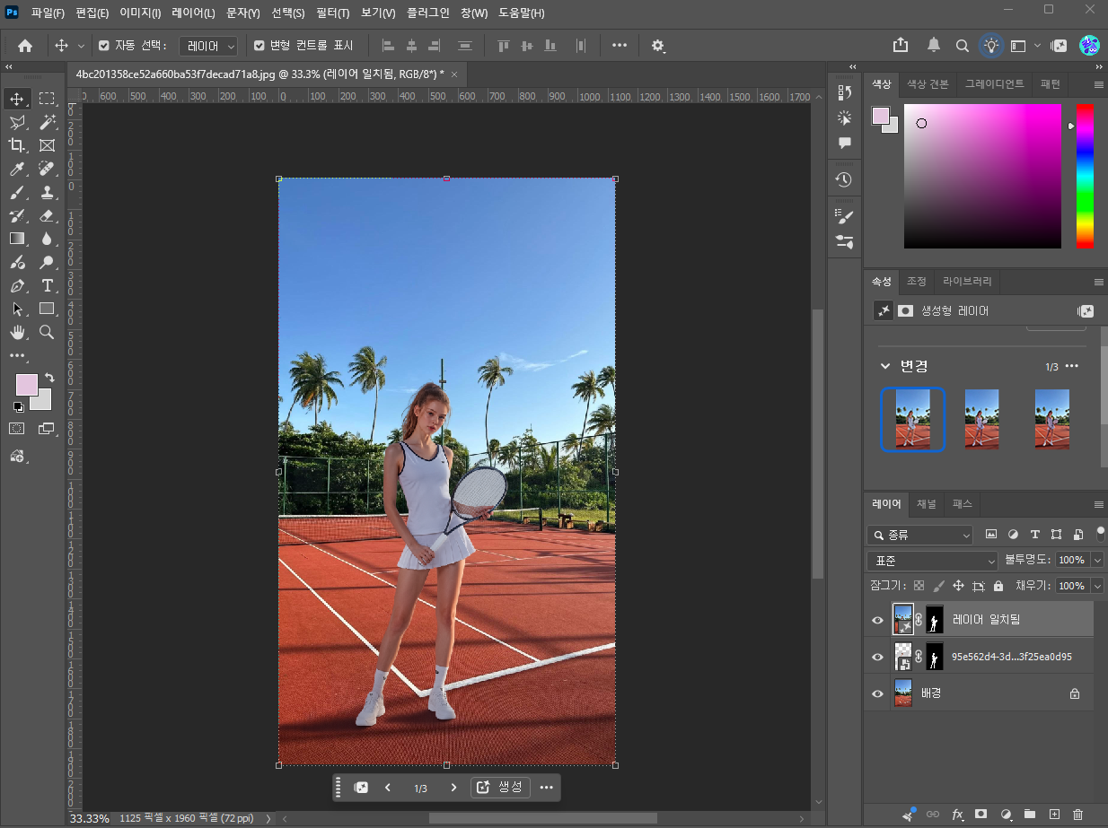The image size is (1108, 828).
Task: Toggle the 변형 컨트롤 표시 checkbox
Action: pos(259,46)
